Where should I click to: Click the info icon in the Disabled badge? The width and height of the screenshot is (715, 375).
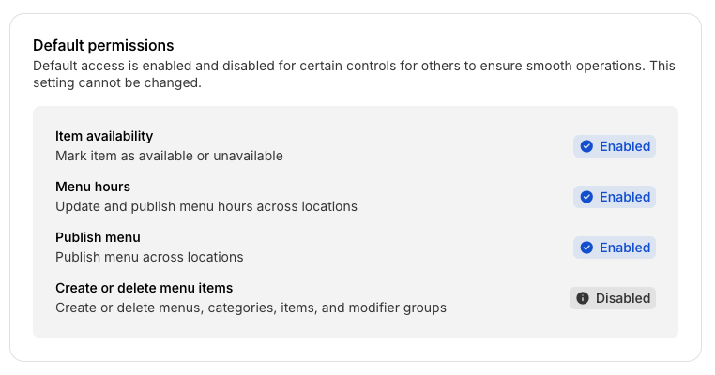pyautogui.click(x=583, y=298)
